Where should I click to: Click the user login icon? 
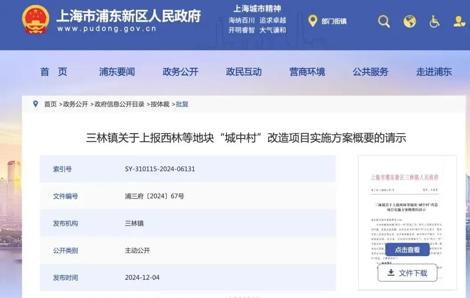(x=459, y=21)
